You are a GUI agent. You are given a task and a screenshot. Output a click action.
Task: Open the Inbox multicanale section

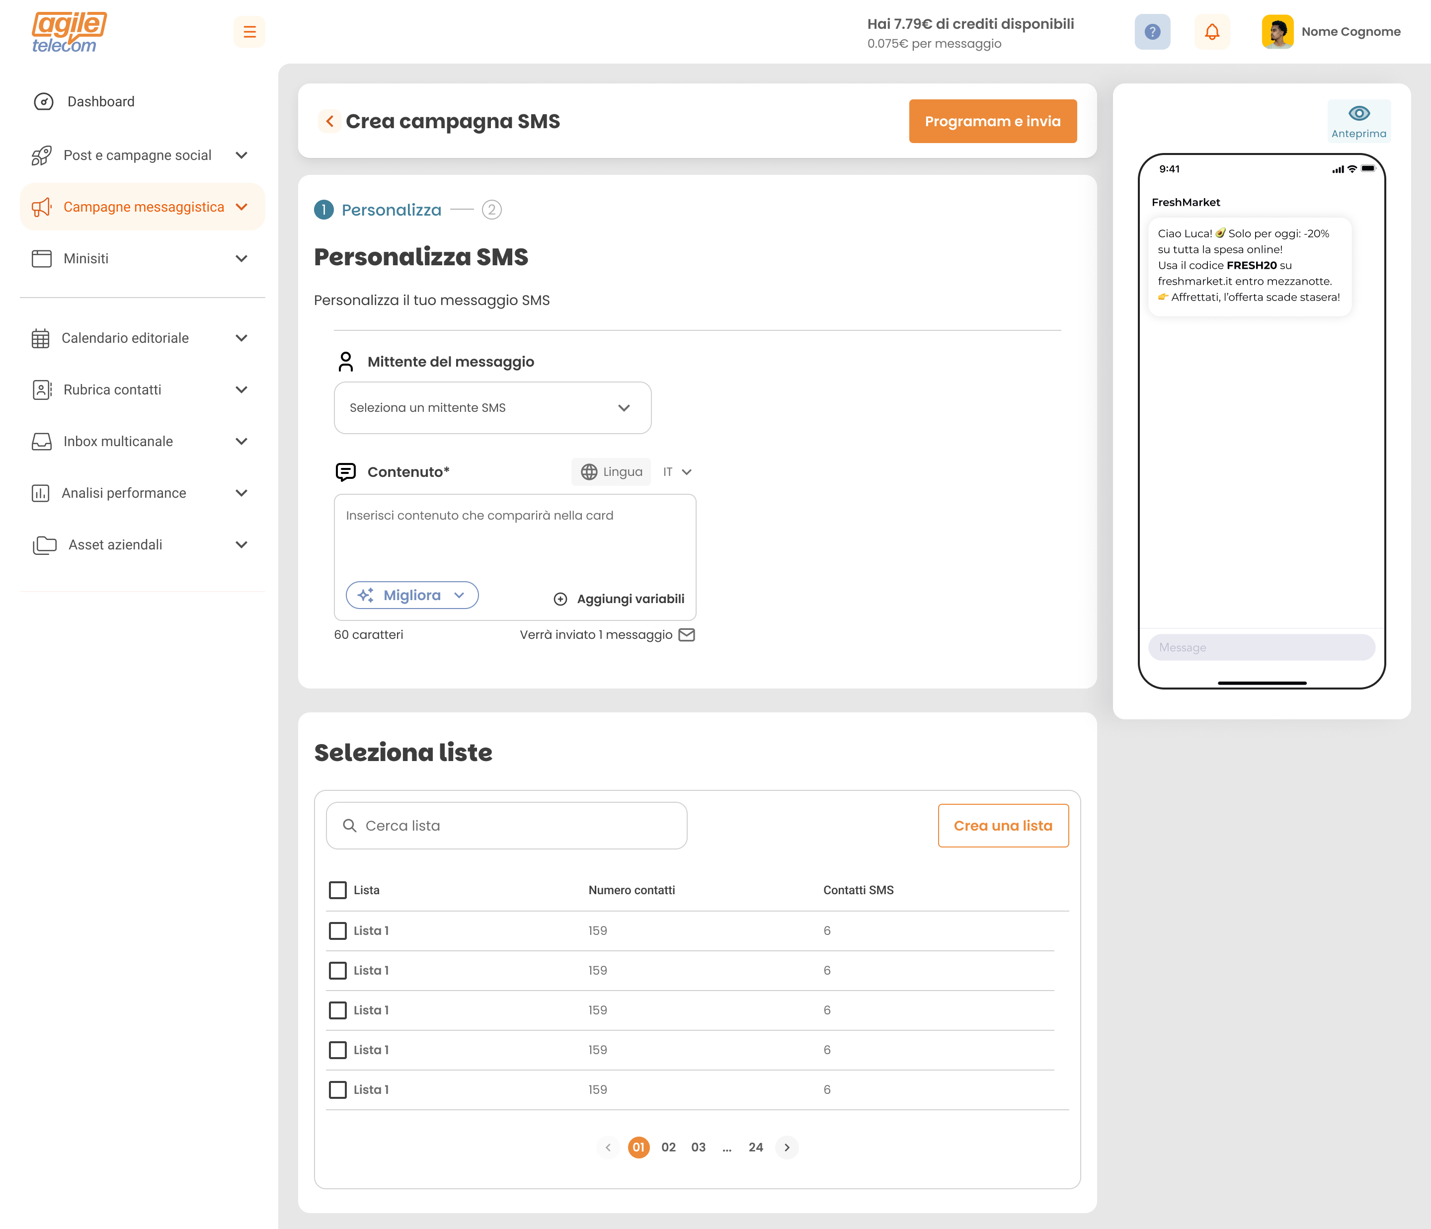(x=117, y=441)
